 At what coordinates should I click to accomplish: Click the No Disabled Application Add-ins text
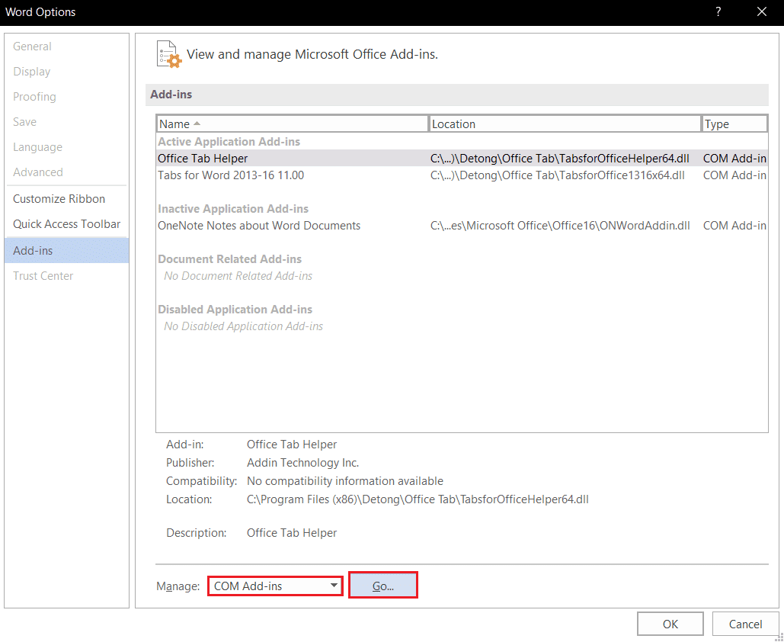(x=244, y=326)
